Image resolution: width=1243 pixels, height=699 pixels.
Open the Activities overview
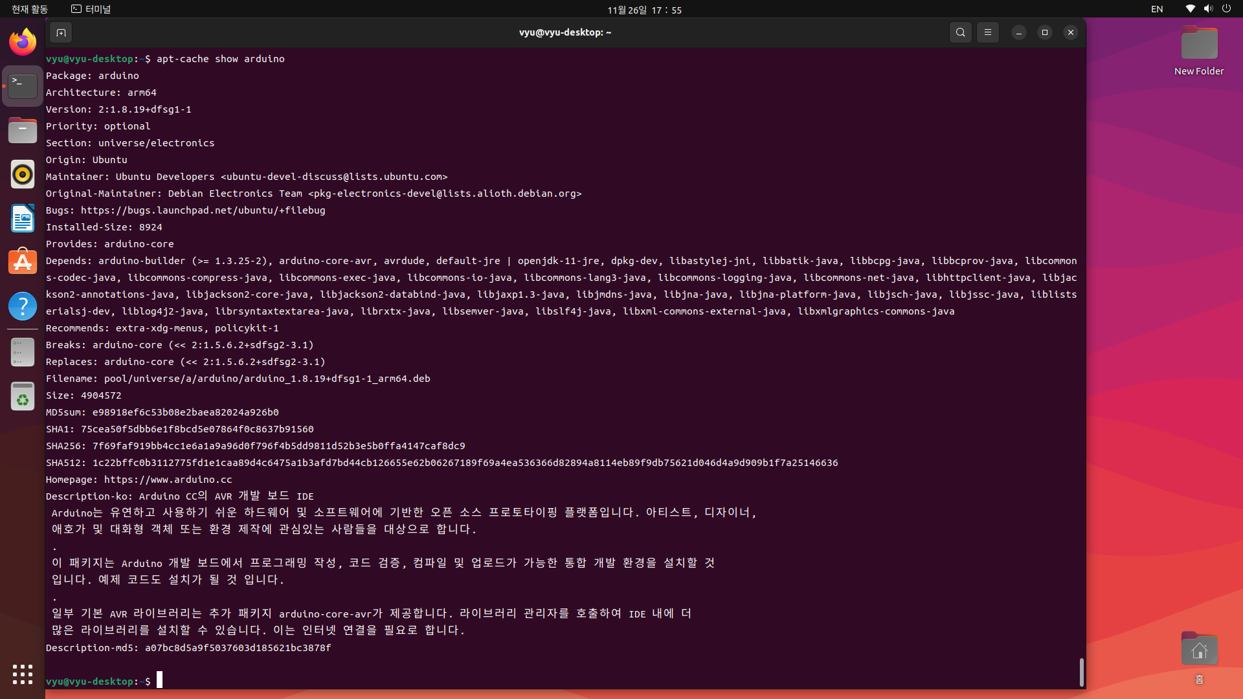pos(30,9)
